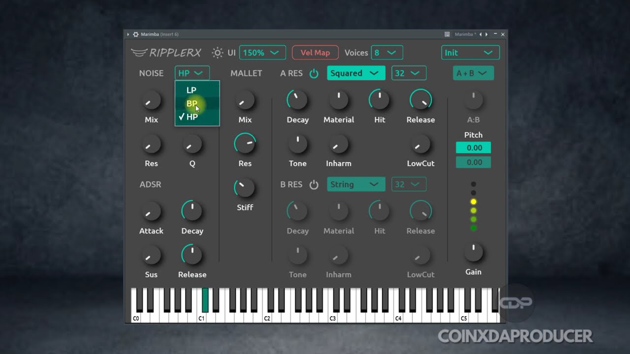
Task: Toggle B RES power button
Action: tap(314, 184)
